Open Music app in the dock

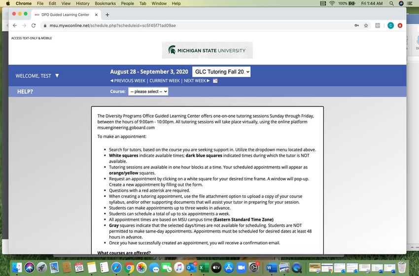(179, 267)
